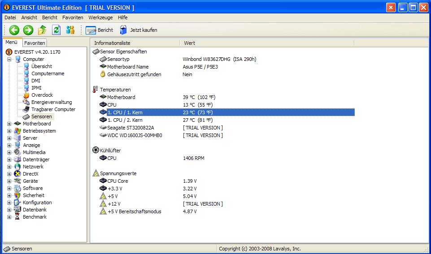Expand the Server tree node
The width and height of the screenshot is (431, 254).
pos(9,138)
